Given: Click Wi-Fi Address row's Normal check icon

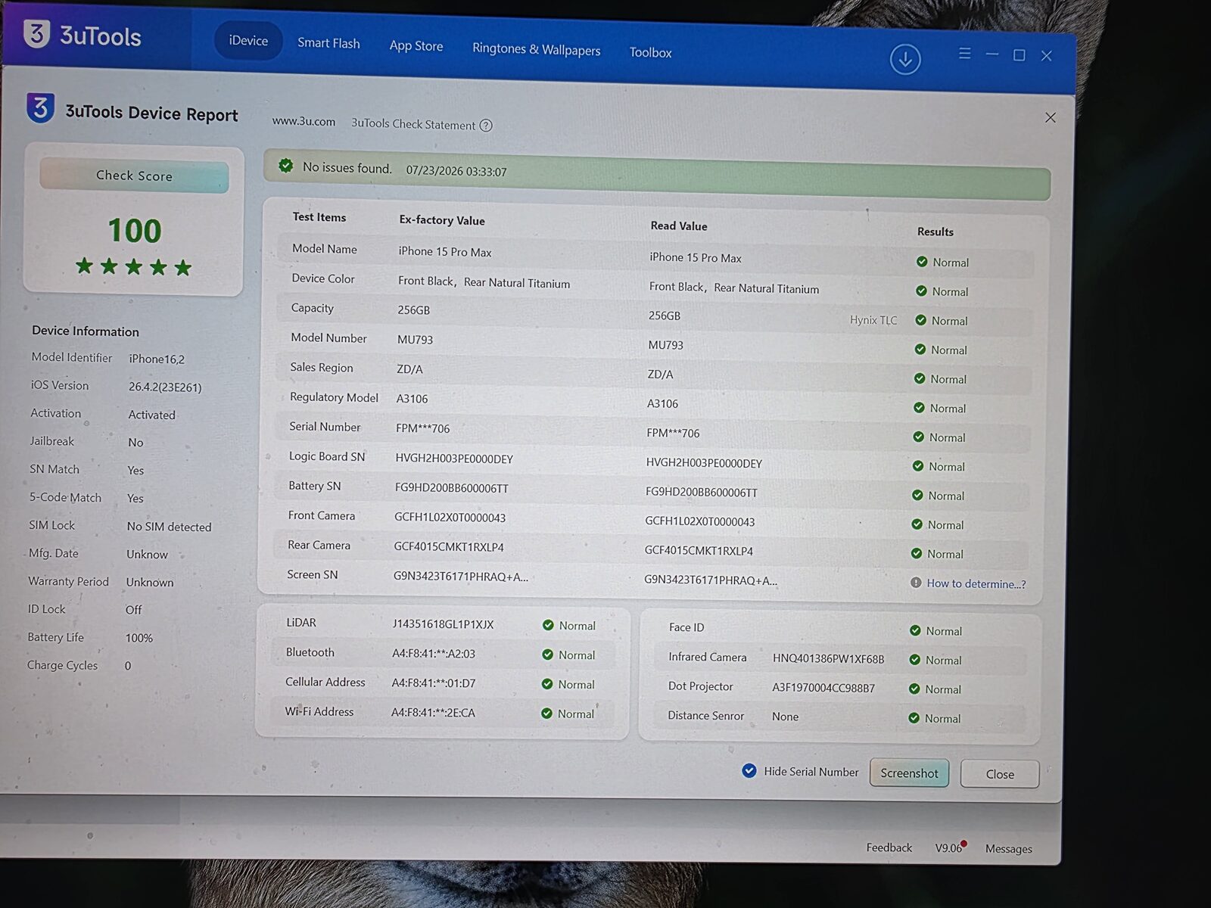Looking at the screenshot, I should pos(546,714).
